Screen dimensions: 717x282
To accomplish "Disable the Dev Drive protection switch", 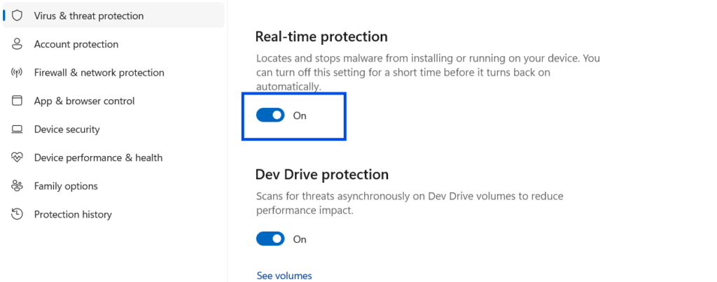I will click(x=270, y=239).
